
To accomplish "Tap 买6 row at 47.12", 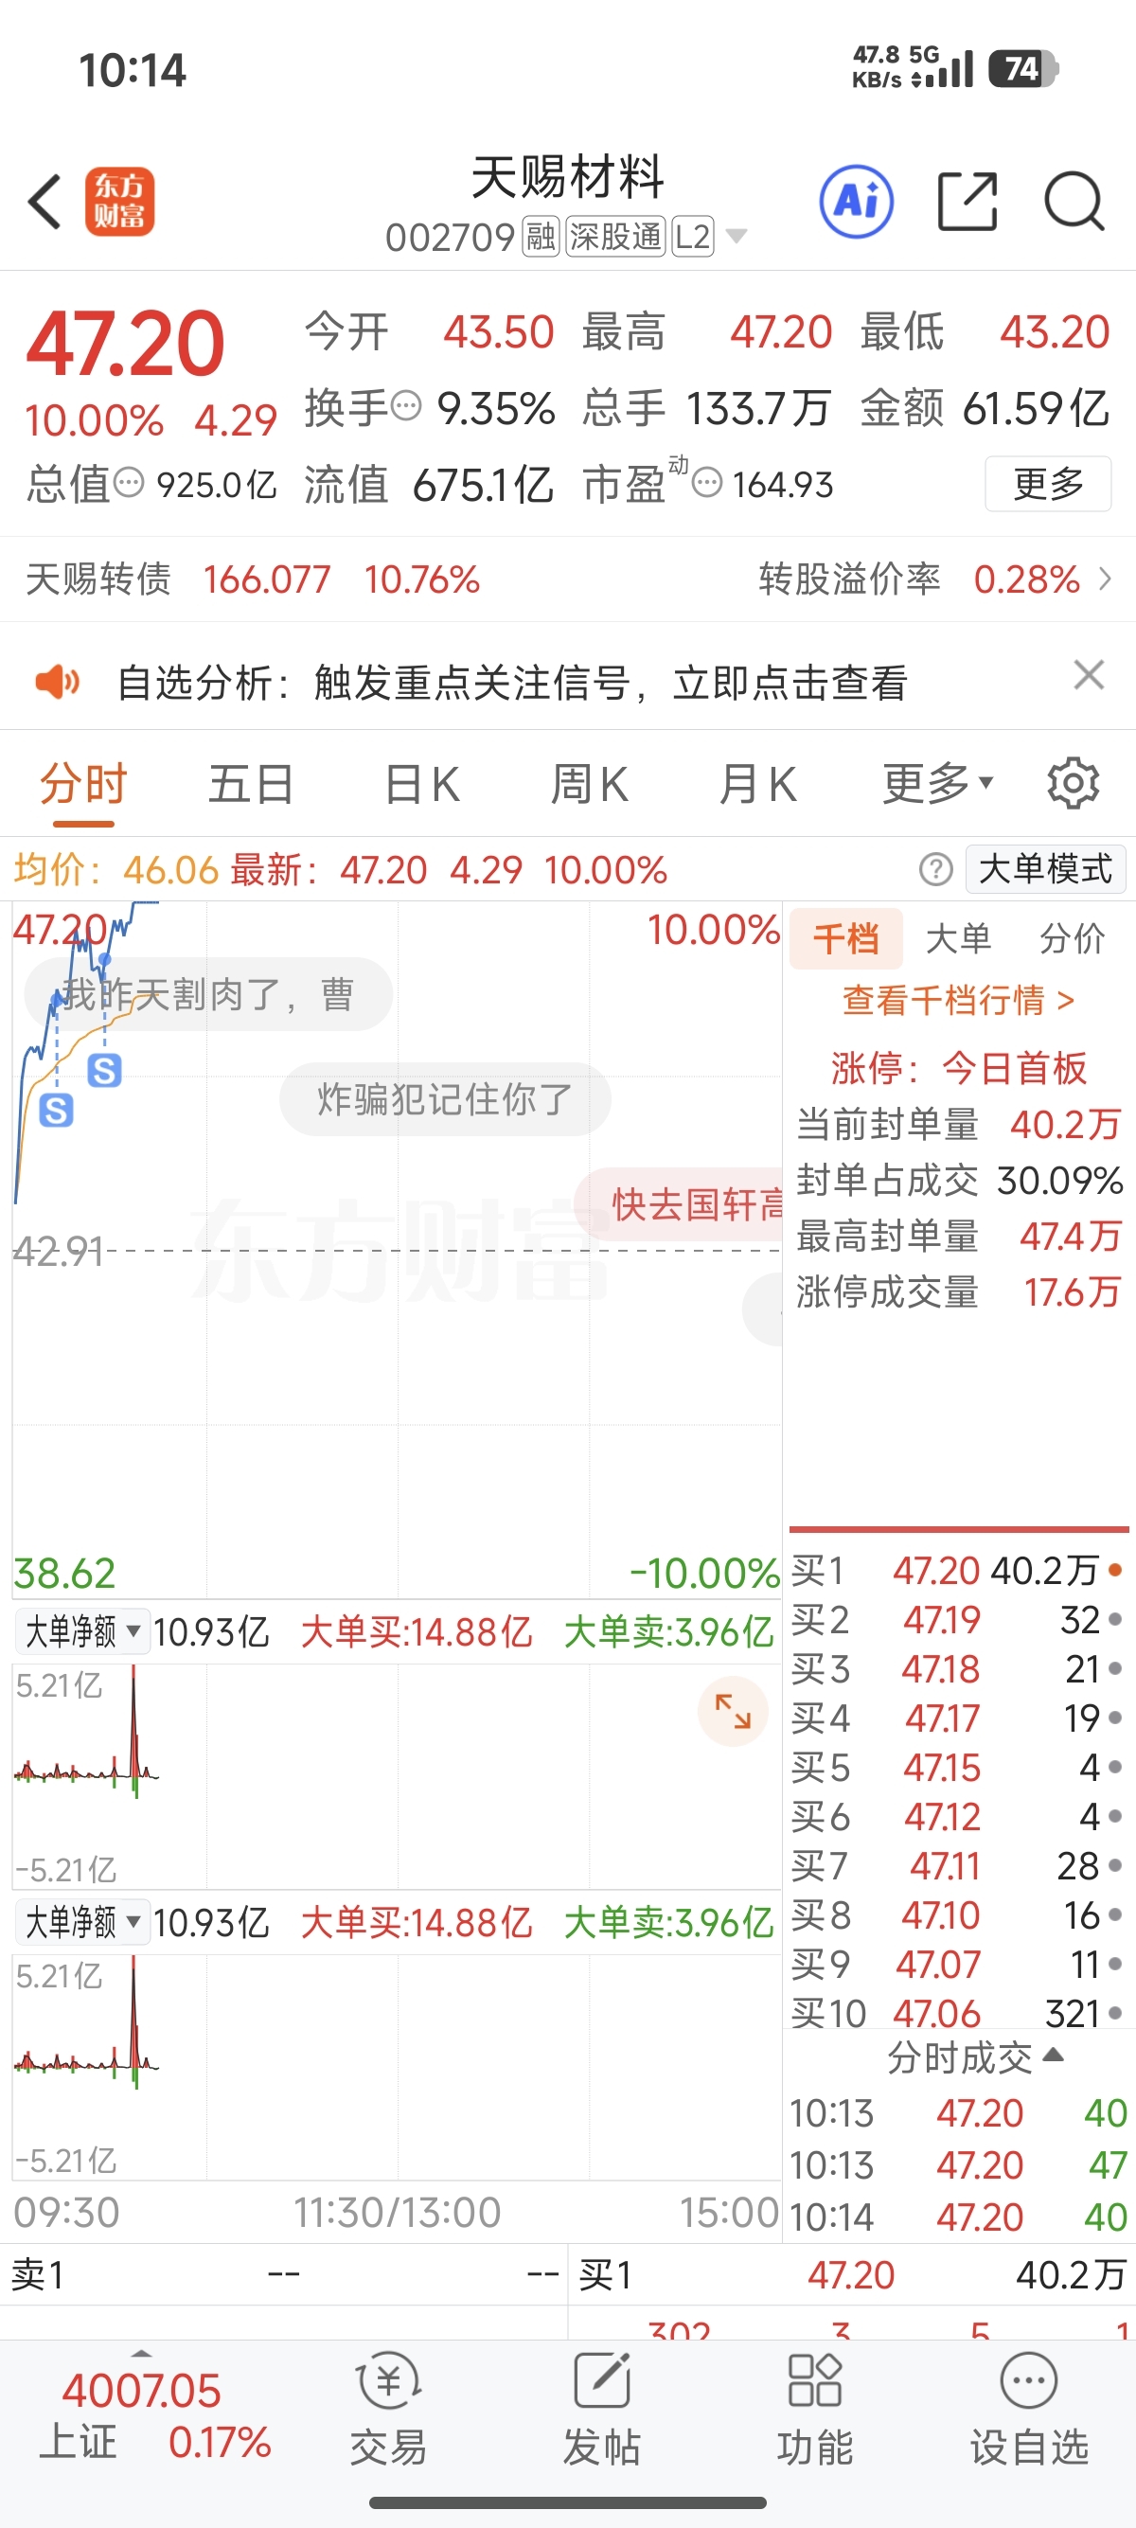I will coord(958,1817).
